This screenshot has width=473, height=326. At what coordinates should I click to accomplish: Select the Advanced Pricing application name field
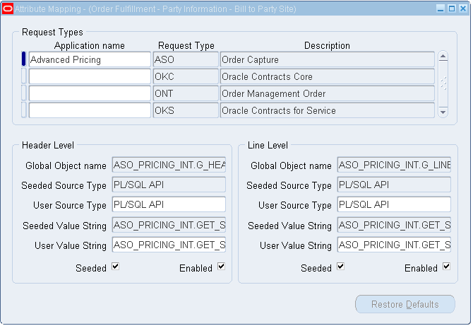pos(90,59)
